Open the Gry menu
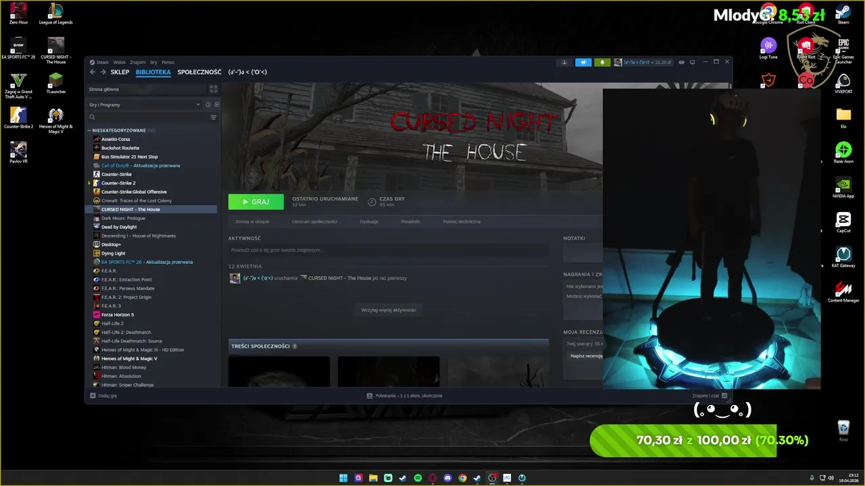The width and height of the screenshot is (865, 486). click(153, 62)
